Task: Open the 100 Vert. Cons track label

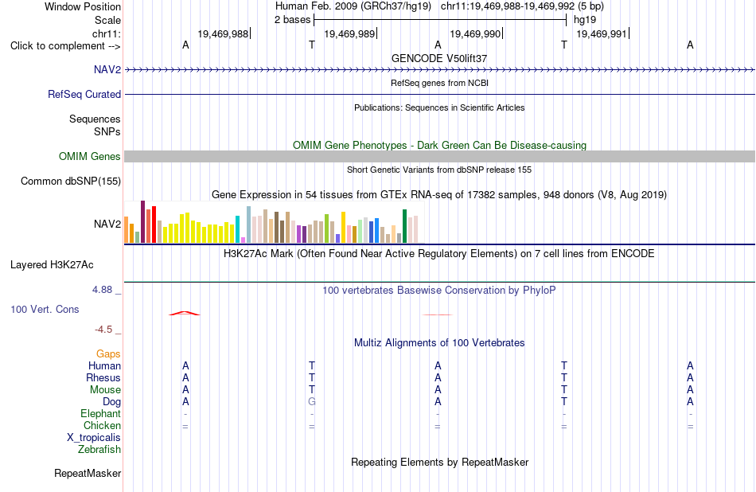Action: pos(45,309)
